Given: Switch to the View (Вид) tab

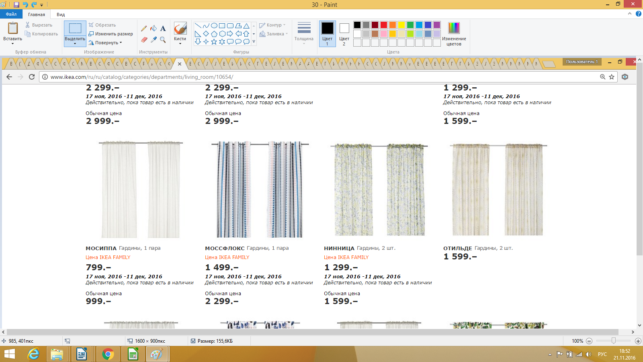Looking at the screenshot, I should [x=61, y=14].
